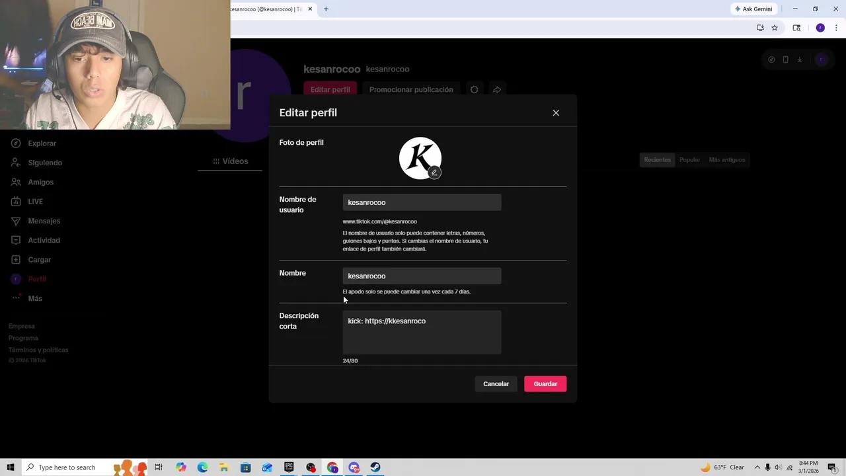
Task: Click the Actividad chat bubble icon
Action: coord(16,240)
